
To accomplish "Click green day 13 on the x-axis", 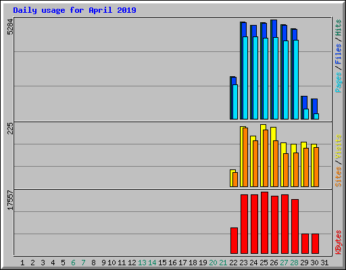I will [142, 263].
